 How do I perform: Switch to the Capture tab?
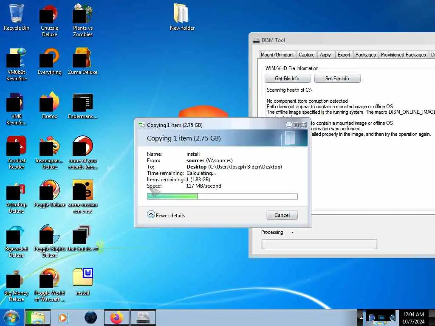click(307, 55)
